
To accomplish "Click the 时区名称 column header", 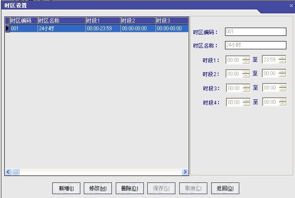I will tap(61, 21).
